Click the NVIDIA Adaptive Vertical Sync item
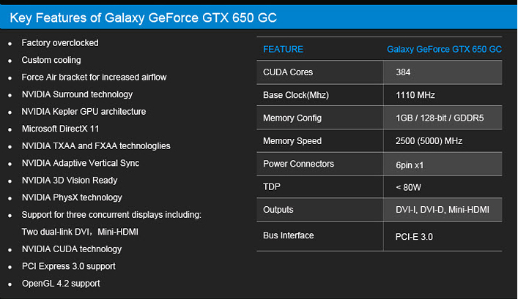Viewport: 518px width, 299px height. (x=81, y=163)
